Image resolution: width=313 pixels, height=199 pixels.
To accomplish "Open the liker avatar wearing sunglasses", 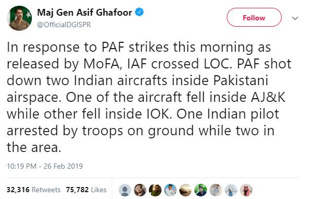I will [x=140, y=190].
